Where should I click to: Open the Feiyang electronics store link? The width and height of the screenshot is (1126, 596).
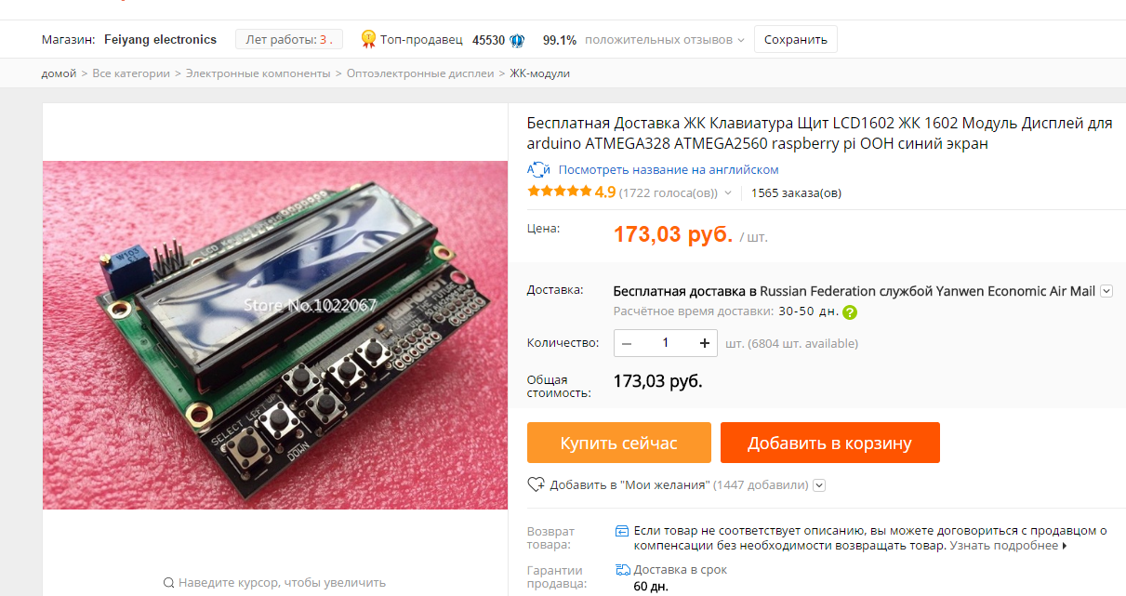point(160,40)
